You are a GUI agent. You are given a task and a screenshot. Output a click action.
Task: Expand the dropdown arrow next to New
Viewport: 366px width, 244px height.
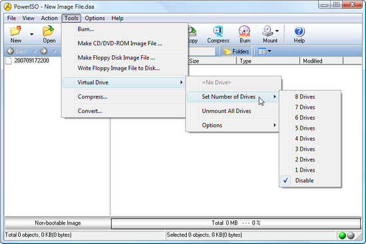tap(31, 35)
